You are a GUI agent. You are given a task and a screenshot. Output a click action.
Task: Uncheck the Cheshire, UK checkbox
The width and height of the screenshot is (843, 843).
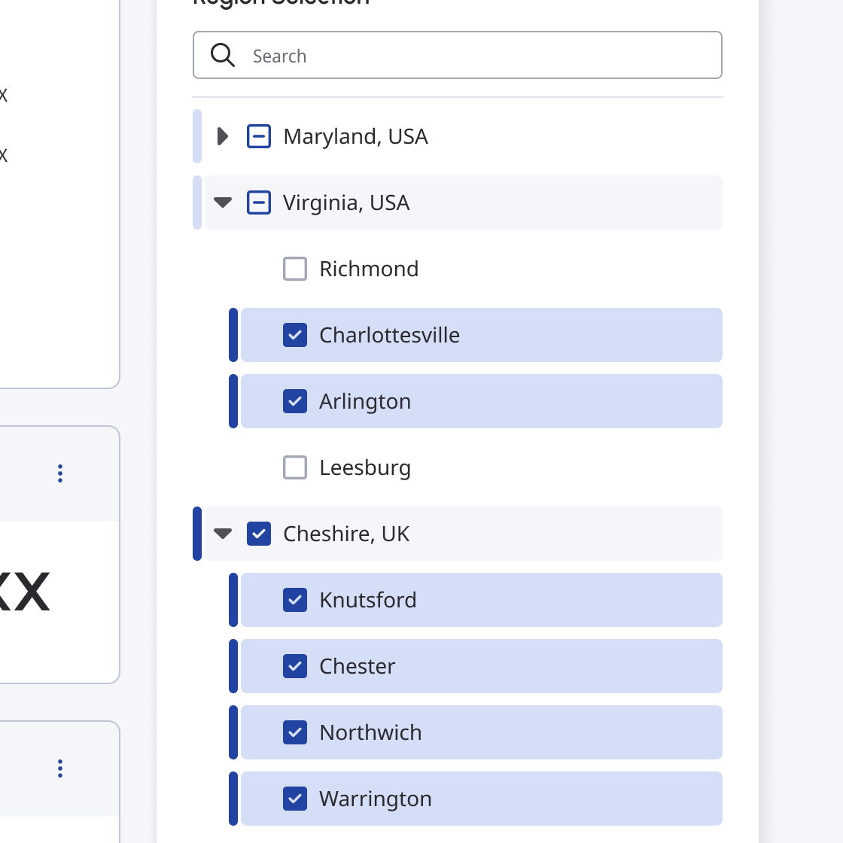click(259, 534)
